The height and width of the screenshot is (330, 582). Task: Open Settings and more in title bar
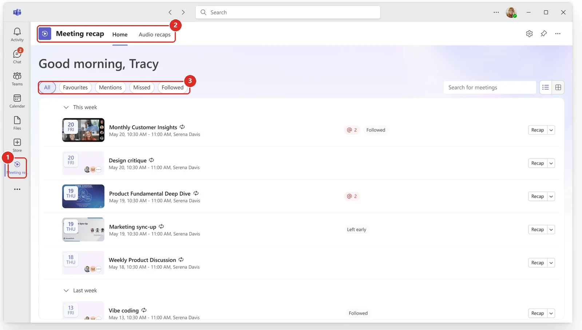click(496, 12)
